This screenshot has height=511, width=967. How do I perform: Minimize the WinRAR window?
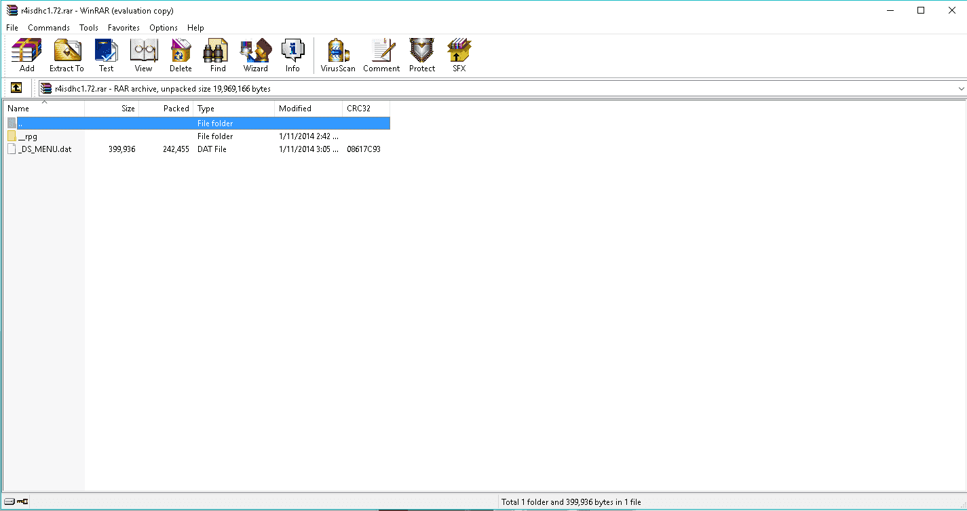click(890, 10)
